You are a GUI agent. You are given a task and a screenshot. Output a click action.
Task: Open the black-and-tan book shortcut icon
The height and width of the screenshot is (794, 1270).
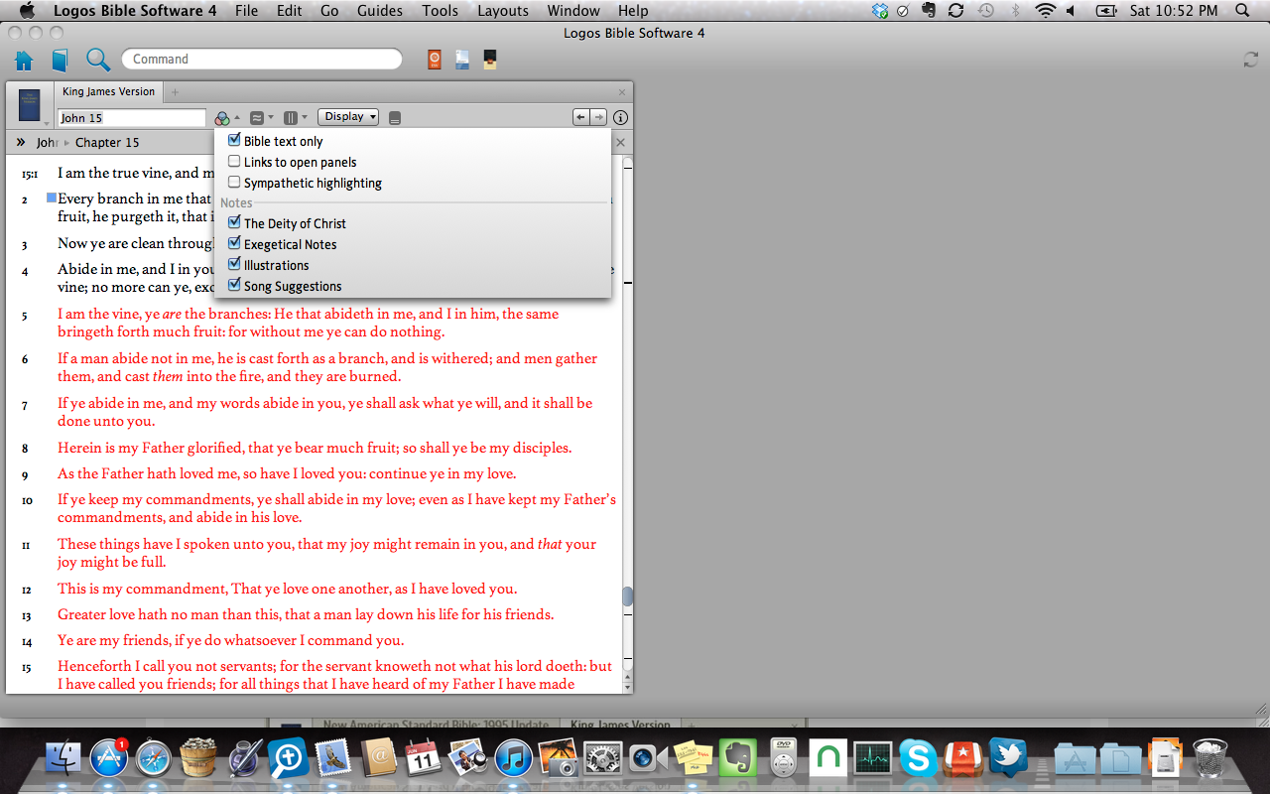tap(490, 60)
